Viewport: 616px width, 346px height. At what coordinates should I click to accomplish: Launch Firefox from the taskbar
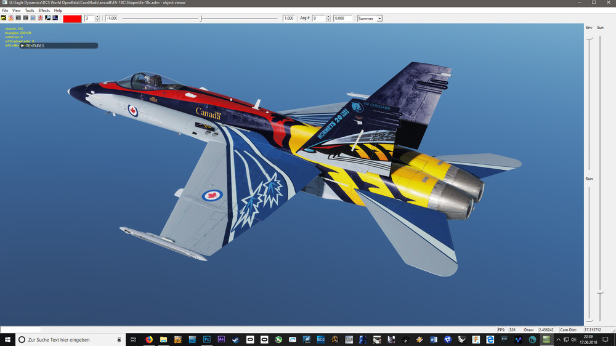point(149,340)
